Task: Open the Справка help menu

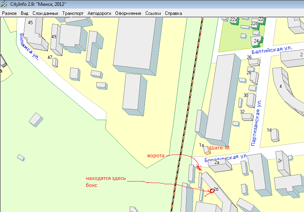Action: [x=173, y=13]
